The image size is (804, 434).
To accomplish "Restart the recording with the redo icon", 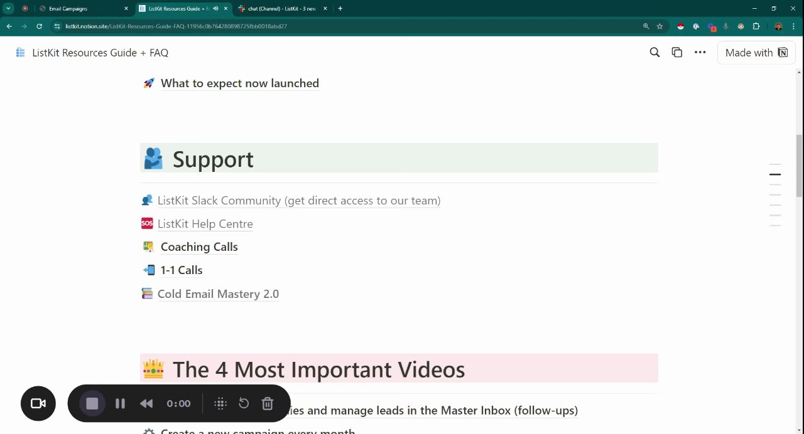I will [244, 404].
